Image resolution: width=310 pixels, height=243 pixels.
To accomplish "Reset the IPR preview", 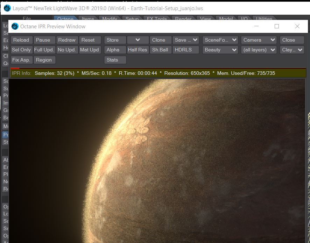I will coord(90,40).
